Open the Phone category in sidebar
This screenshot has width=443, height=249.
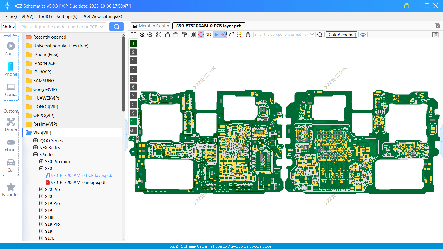11,69
